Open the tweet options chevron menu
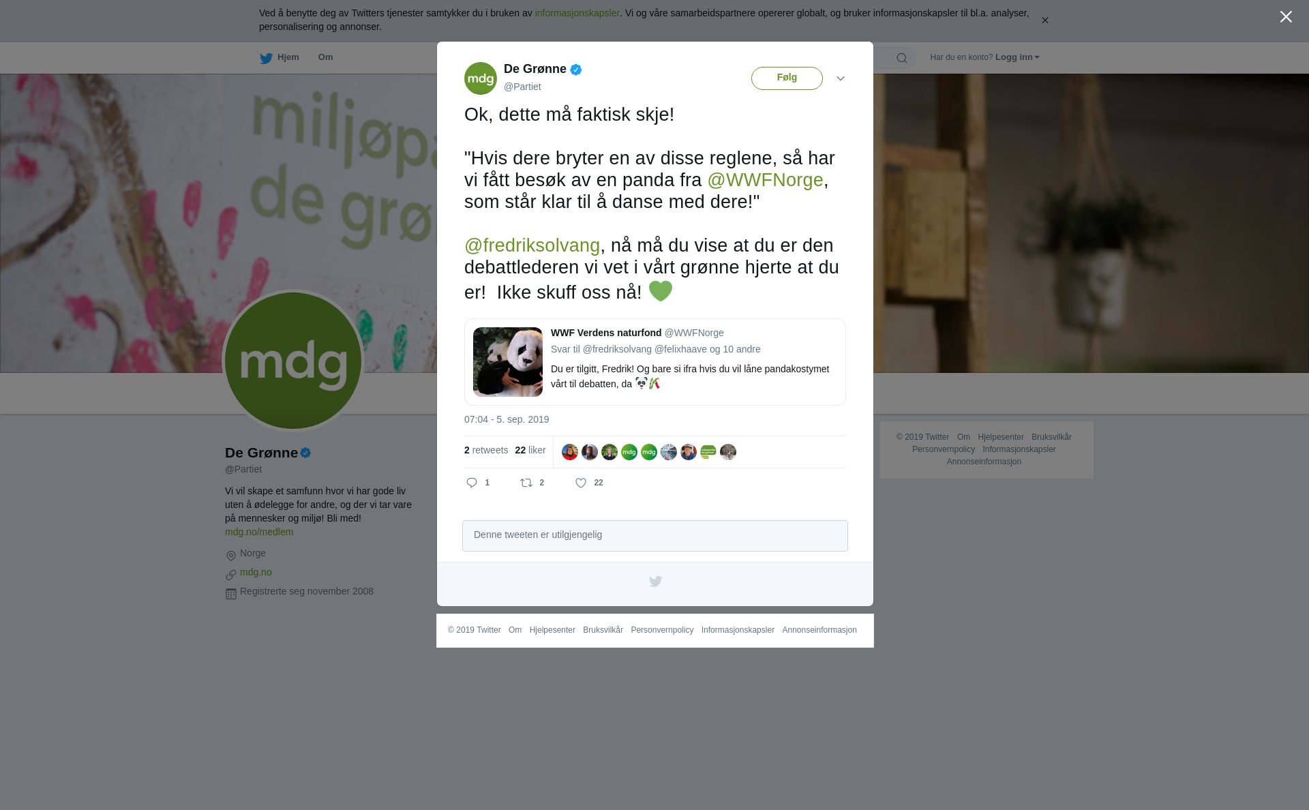Viewport: 1309px width, 810px height. (x=841, y=79)
